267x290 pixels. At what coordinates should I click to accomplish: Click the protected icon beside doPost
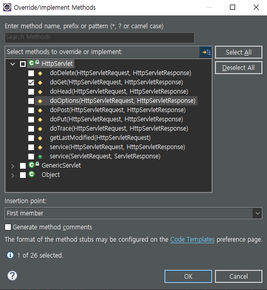[x=40, y=111]
